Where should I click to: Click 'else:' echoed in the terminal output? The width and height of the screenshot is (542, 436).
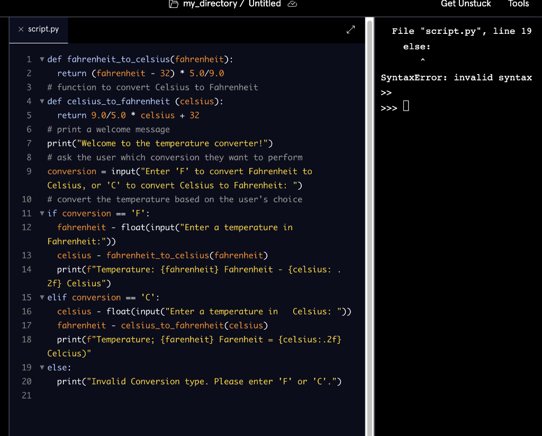[417, 47]
